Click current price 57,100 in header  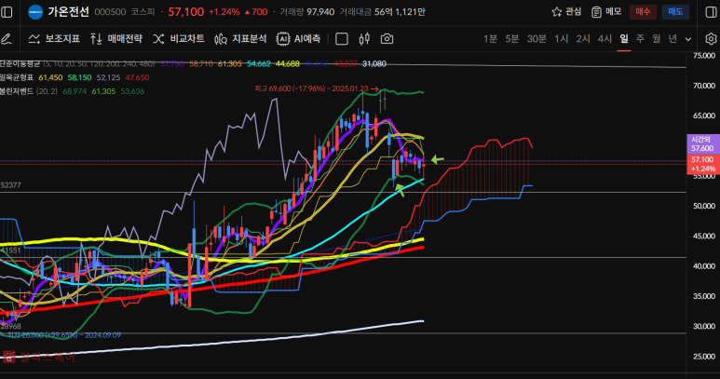[186, 12]
